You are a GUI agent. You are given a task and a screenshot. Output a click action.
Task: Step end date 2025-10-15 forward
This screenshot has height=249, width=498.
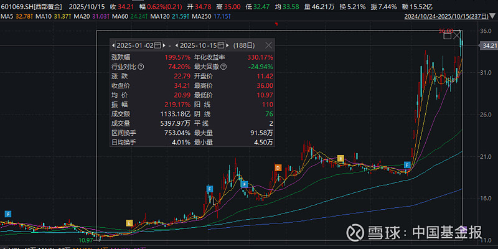click(228, 45)
